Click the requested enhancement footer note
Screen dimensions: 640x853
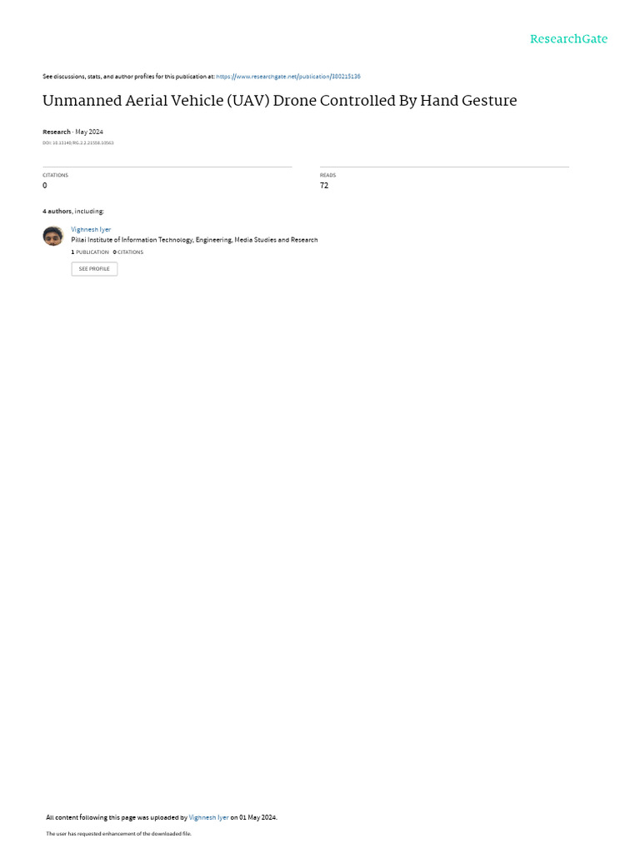click(x=118, y=833)
